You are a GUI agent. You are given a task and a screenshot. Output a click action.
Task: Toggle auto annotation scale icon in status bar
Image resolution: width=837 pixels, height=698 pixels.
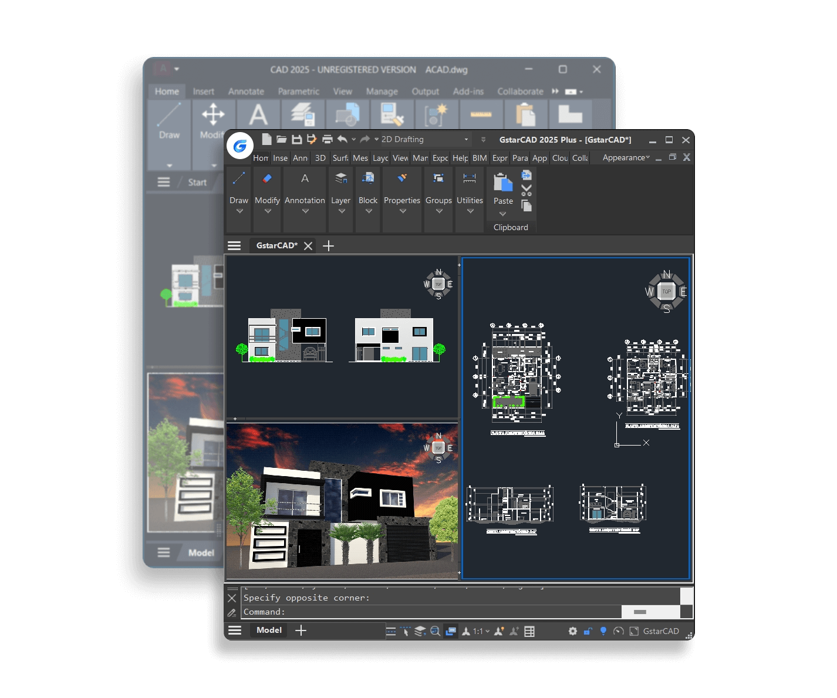[x=514, y=631]
